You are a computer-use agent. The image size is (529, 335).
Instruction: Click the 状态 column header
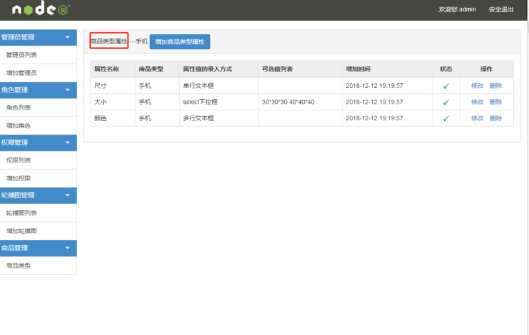click(x=446, y=69)
